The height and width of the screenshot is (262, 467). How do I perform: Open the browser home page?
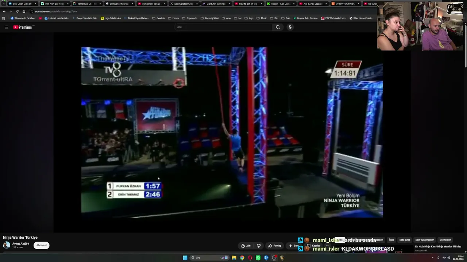(x=24, y=11)
